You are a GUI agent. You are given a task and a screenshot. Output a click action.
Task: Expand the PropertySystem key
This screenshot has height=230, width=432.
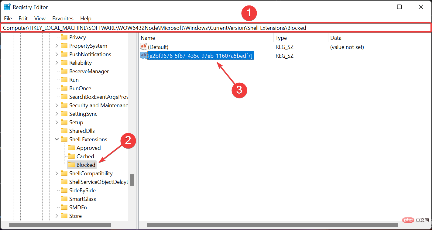(x=57, y=46)
